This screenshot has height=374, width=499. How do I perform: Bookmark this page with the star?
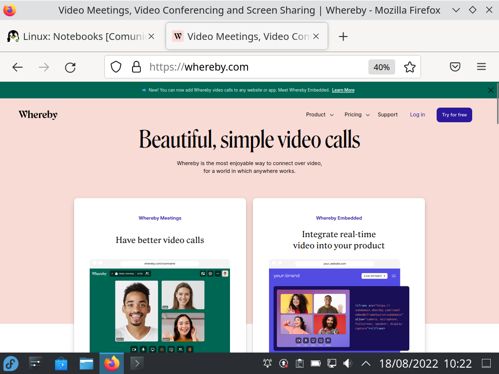pos(409,67)
